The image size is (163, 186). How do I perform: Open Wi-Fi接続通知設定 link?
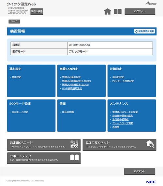[72, 88]
